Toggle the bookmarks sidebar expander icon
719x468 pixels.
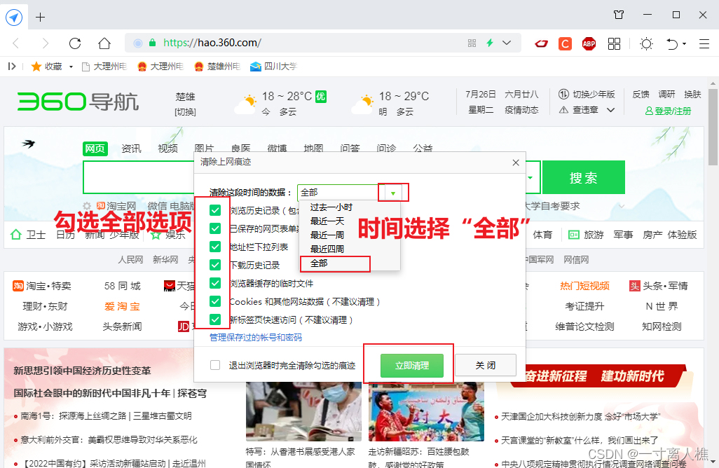tap(12, 67)
